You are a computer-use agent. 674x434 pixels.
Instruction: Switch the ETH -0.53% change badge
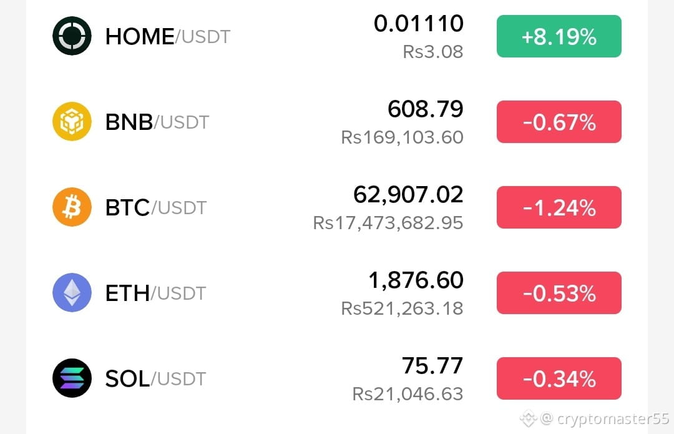coord(559,293)
